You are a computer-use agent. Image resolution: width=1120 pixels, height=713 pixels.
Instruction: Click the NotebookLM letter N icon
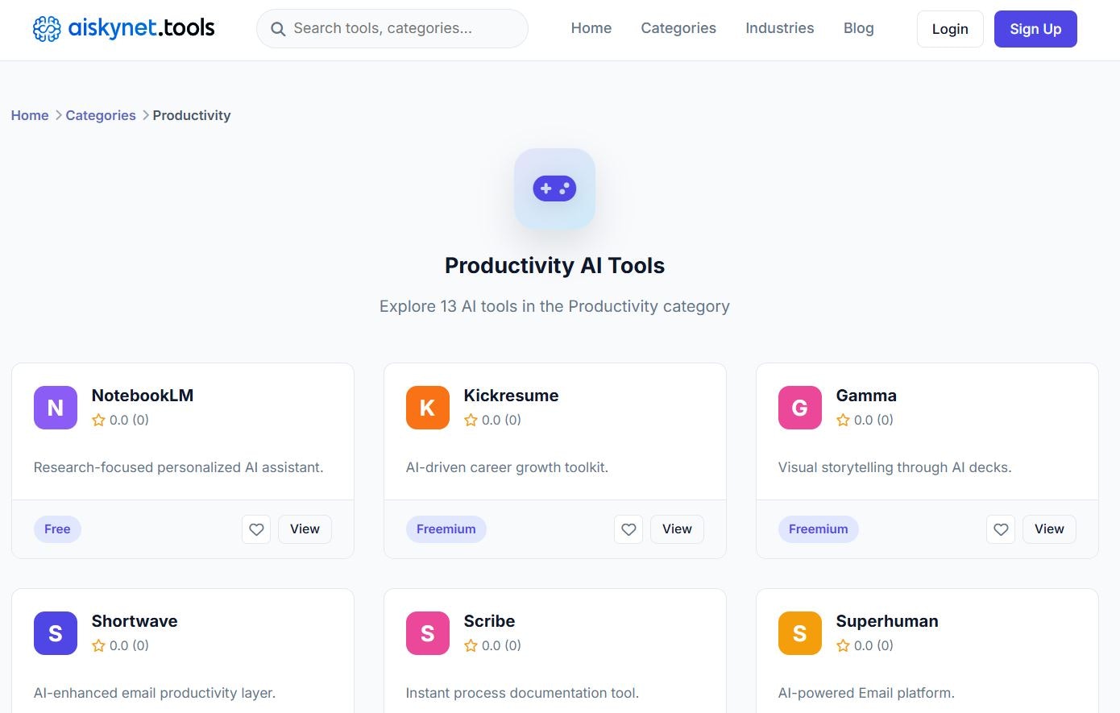point(55,408)
